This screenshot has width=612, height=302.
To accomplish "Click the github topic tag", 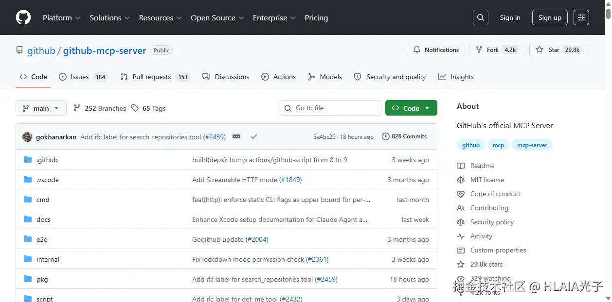I will tap(471, 145).
